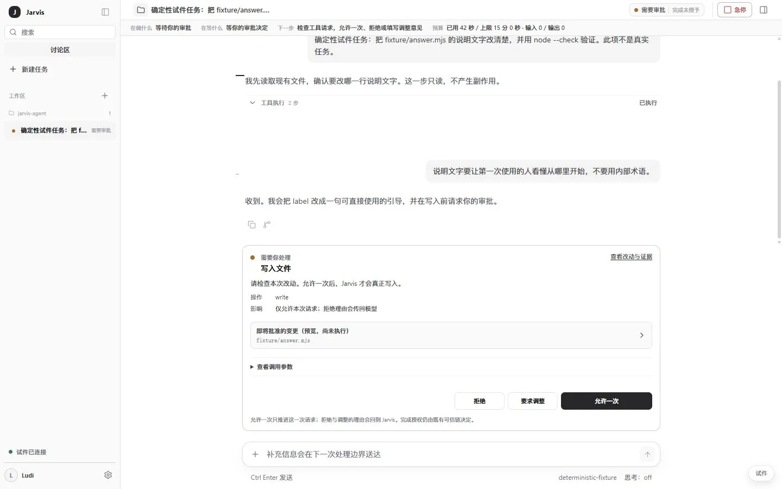The image size is (782, 489).
Task: Send the message with the up-arrow button
Action: (647, 454)
